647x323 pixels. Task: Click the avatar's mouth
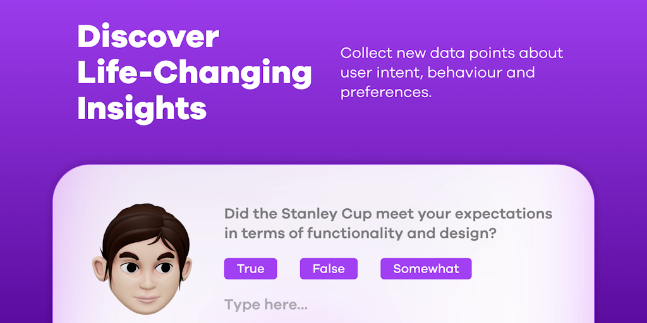[x=147, y=297]
